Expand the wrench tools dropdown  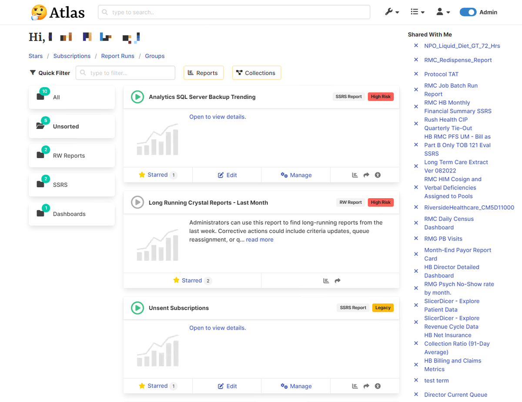click(391, 12)
